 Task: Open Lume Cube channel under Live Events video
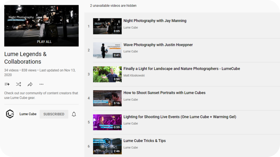(131, 123)
